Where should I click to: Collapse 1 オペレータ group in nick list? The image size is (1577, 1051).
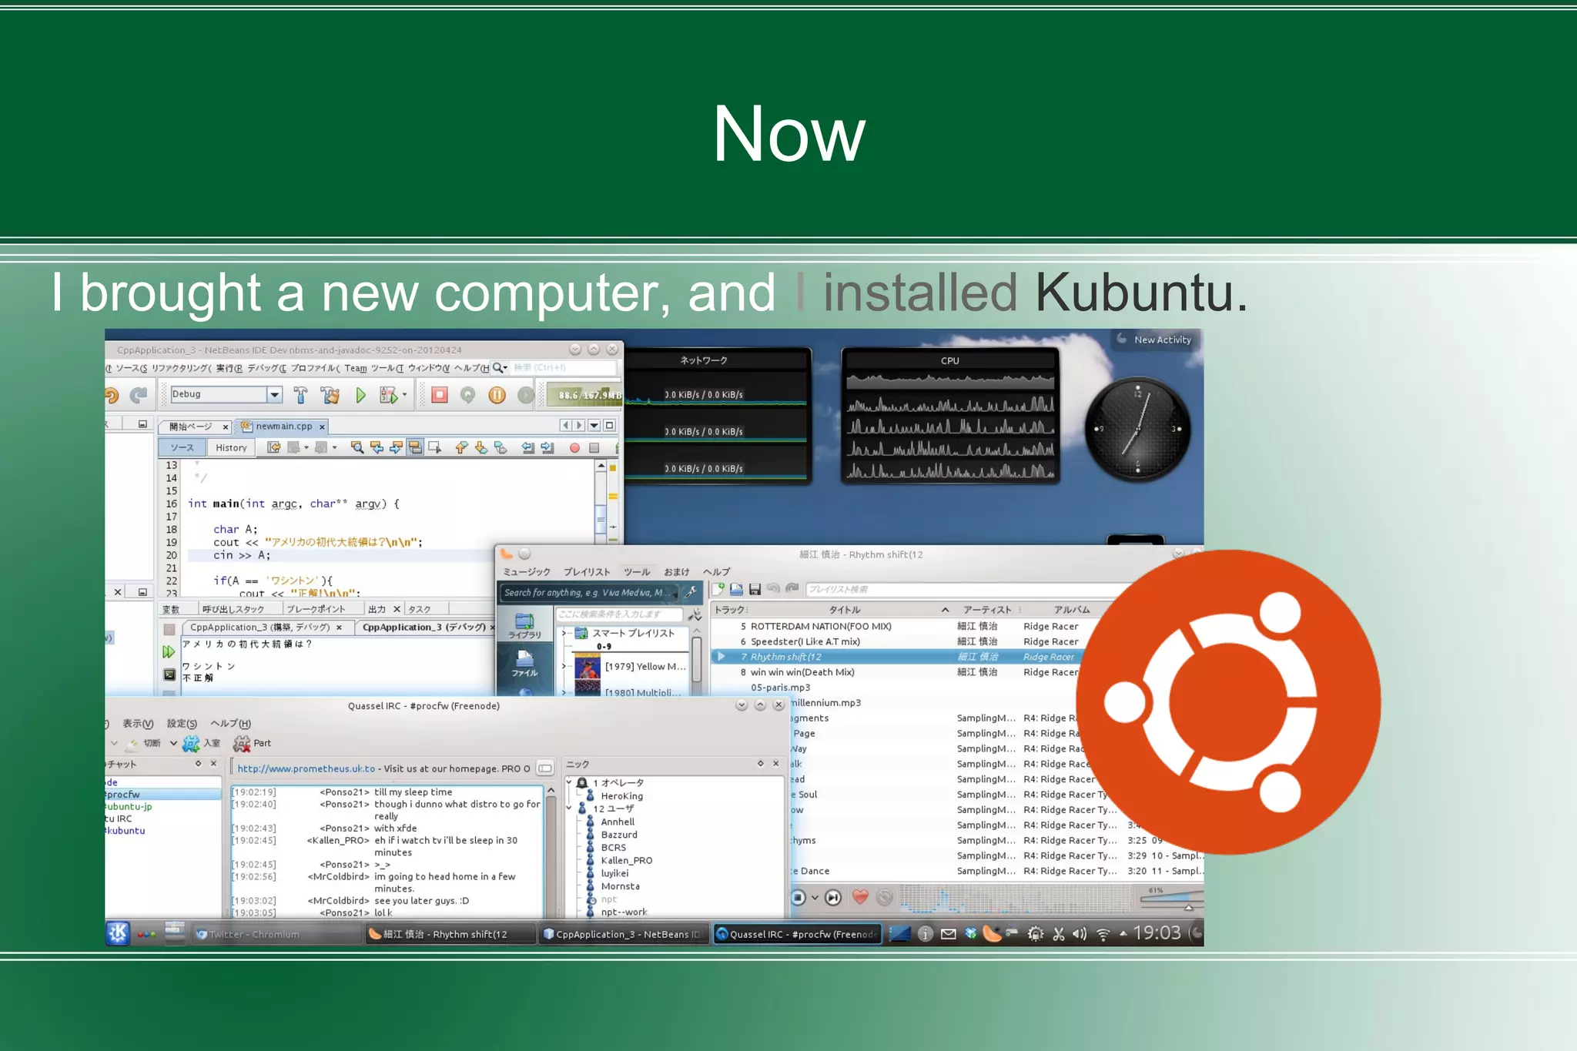[x=569, y=782]
